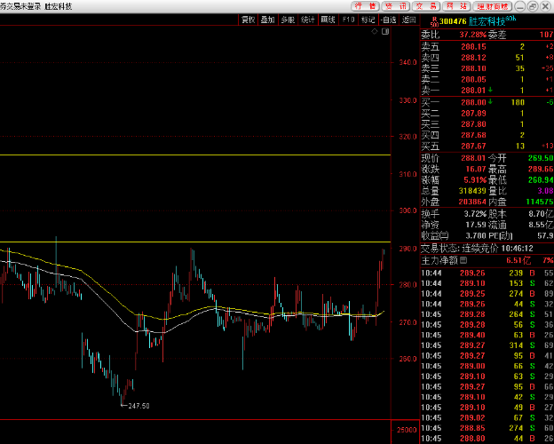
Task: Select the 买一 price 288.00
Action: 473,102
